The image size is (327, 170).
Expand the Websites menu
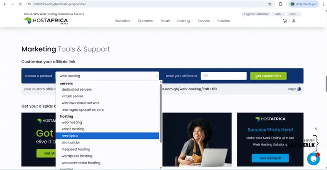coord(124,21)
